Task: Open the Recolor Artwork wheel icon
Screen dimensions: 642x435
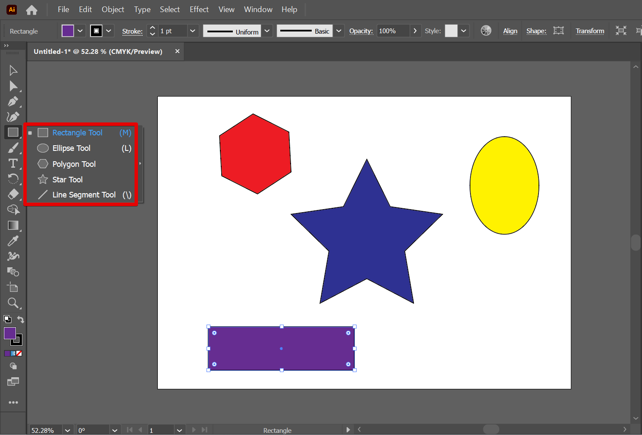Action: [x=486, y=31]
